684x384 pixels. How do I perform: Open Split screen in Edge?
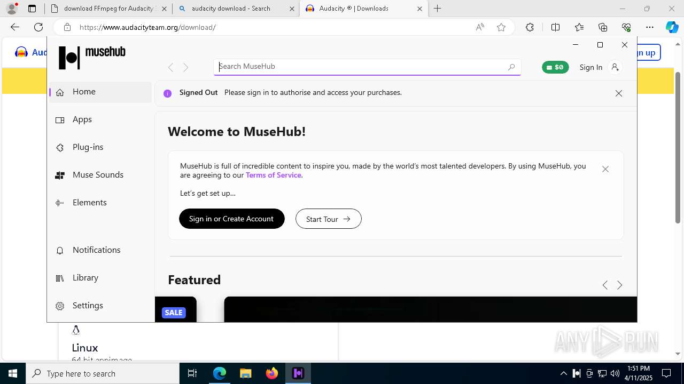[x=555, y=27]
